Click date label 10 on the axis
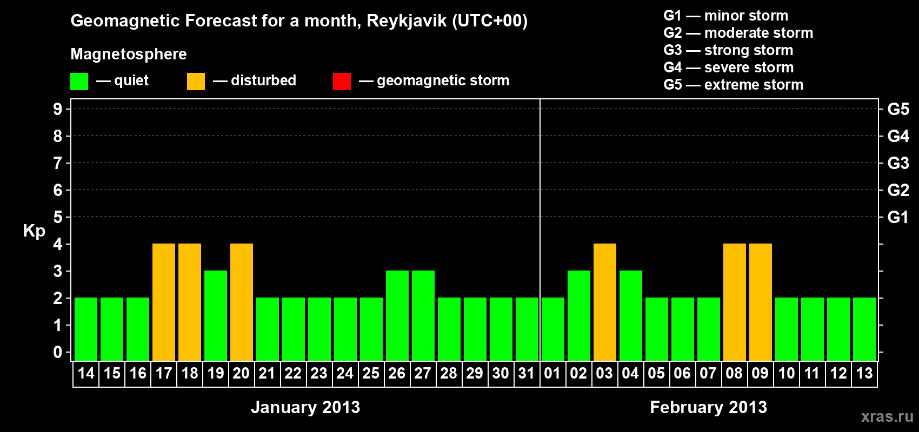919x432 pixels. click(x=787, y=373)
